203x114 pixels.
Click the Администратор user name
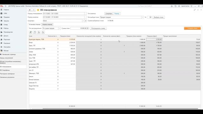pyautogui.click(x=185, y=6)
